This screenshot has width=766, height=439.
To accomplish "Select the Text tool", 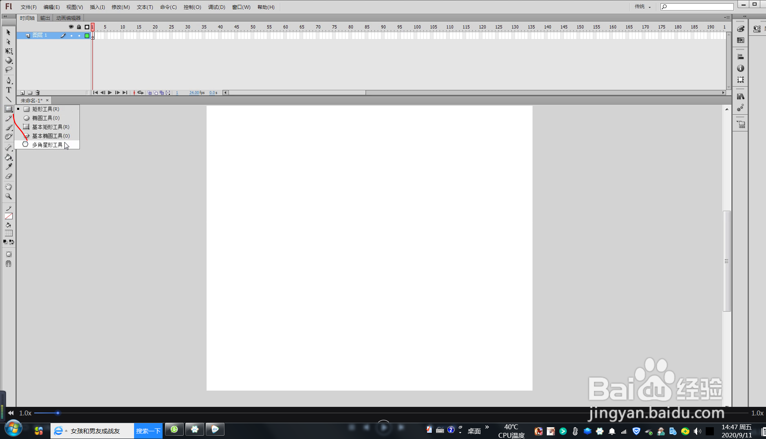I will 9,90.
